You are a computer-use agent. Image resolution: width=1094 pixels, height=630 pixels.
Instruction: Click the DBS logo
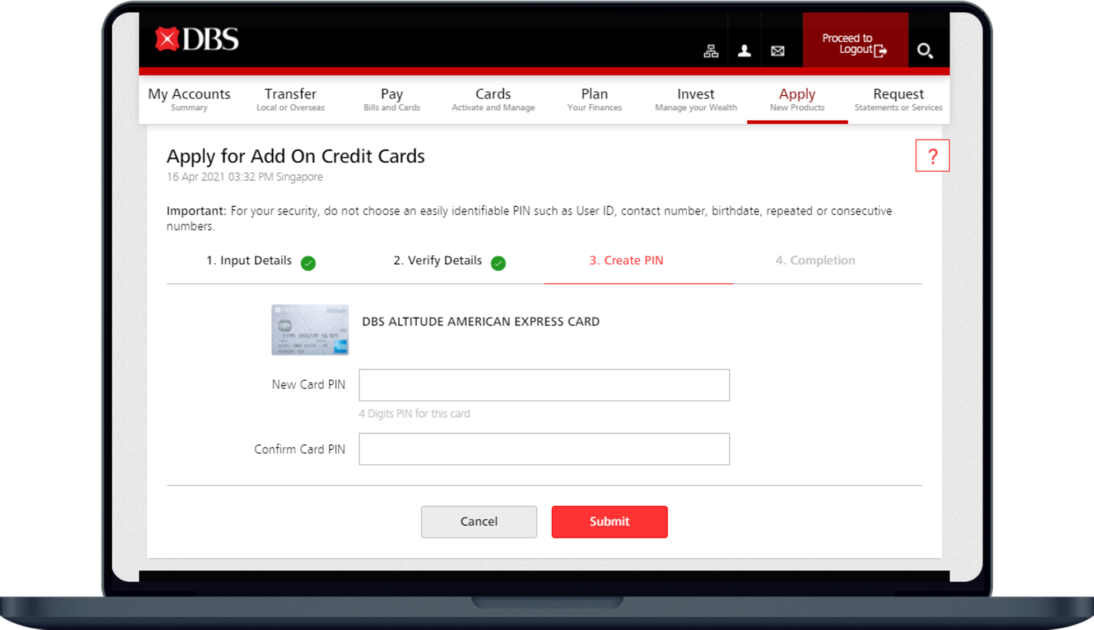(x=197, y=39)
